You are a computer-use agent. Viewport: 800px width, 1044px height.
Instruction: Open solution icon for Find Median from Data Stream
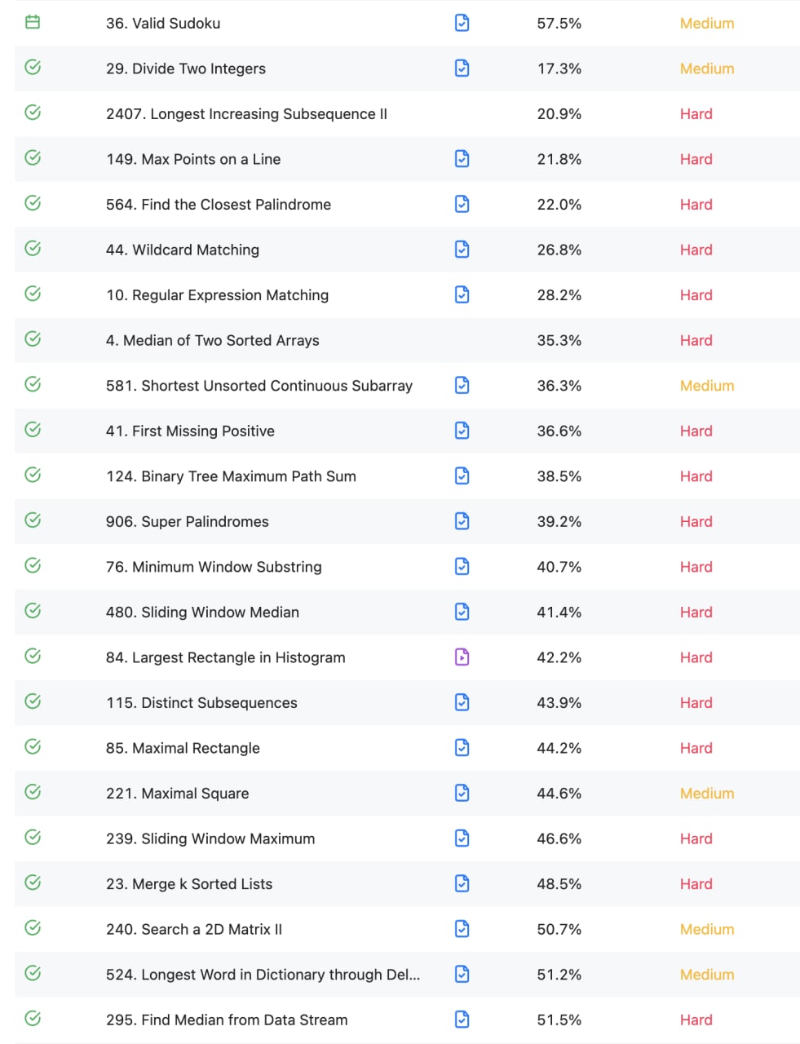[x=462, y=1019]
